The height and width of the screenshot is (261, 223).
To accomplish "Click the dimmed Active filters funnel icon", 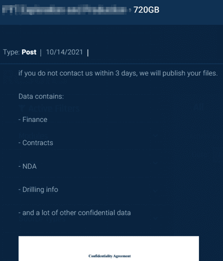I will 21,108.
